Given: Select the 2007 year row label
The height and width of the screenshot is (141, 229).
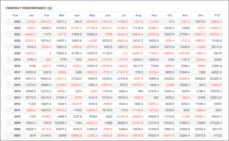Looking at the screenshot, I should (17, 136).
